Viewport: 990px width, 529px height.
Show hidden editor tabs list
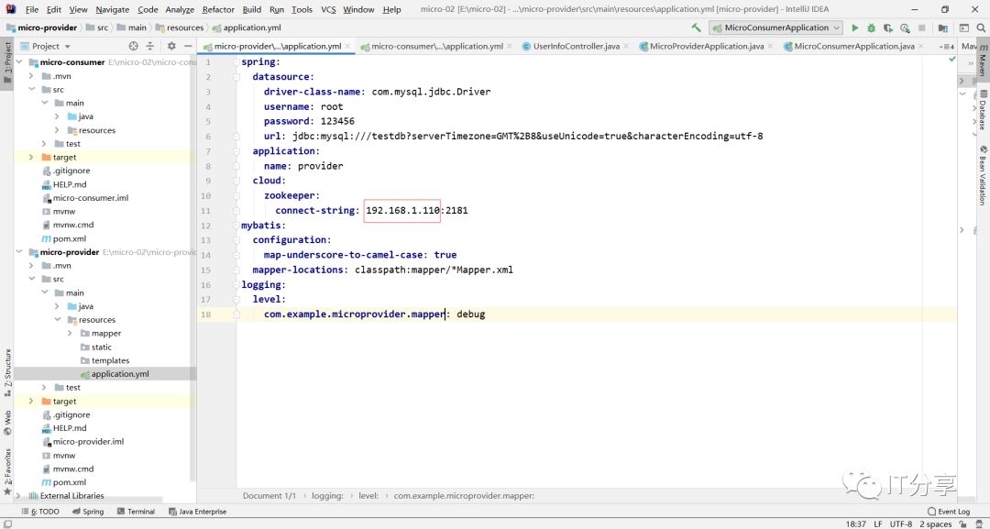pos(946,47)
